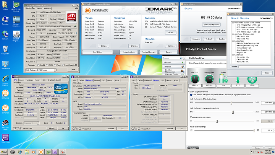
Task: Launch the HWBOT Unigine desktop shortcut
Action: (x=16, y=36)
